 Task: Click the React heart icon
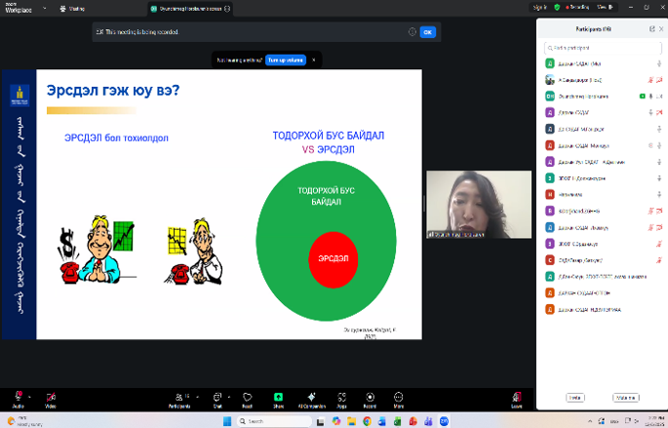248,396
